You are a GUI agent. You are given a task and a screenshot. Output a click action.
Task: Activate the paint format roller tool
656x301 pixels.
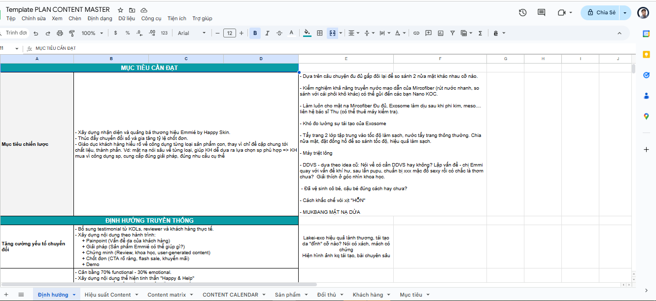coord(72,33)
